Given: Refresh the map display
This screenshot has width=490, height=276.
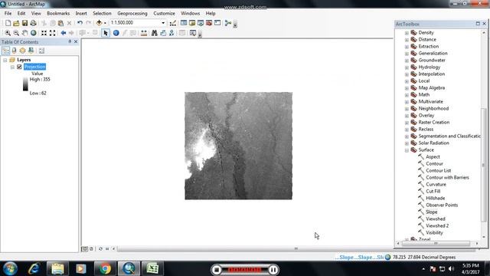Looking at the screenshot, I should pos(100,248).
